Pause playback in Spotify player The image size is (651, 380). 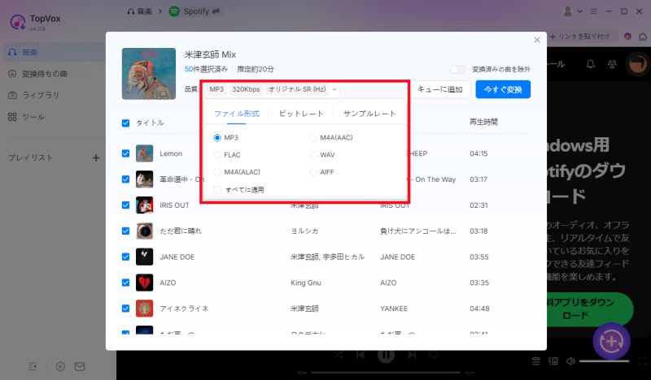(386, 355)
